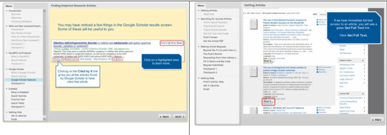Click PREV button in Finding Empirical Research Articles
The height and width of the screenshot is (135, 387).
(164, 117)
